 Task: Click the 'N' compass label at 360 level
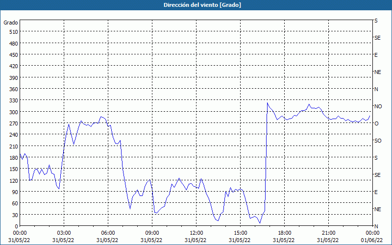click(376, 89)
